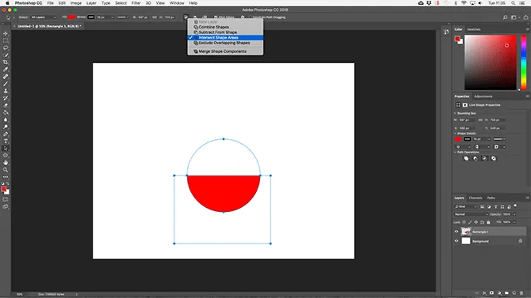Toggle link width and height in Properties
The image size is (531, 298).
pyautogui.click(x=480, y=120)
